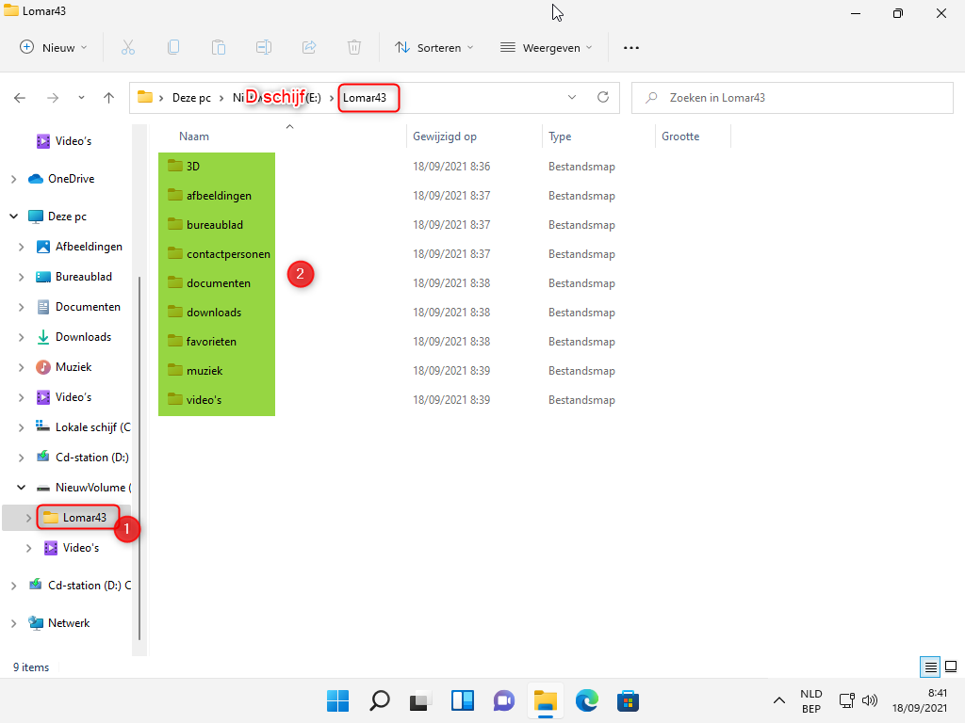Click the Delete trash icon
The height and width of the screenshot is (723, 965).
click(x=354, y=47)
